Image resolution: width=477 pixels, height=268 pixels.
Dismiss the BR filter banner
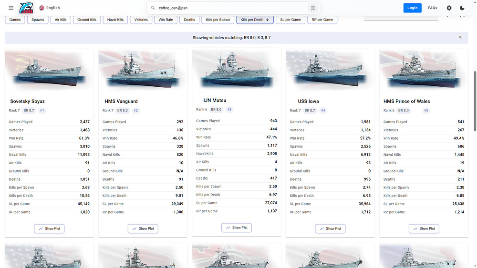pyautogui.click(x=460, y=37)
